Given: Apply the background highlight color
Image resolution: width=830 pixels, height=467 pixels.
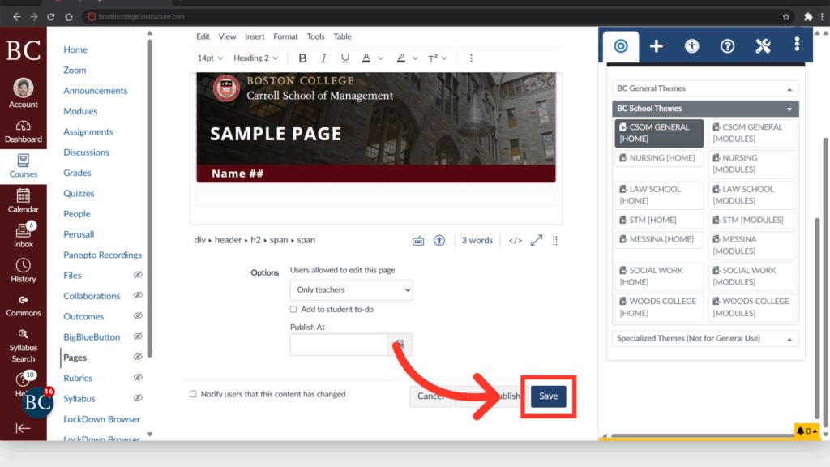Looking at the screenshot, I should click(401, 58).
